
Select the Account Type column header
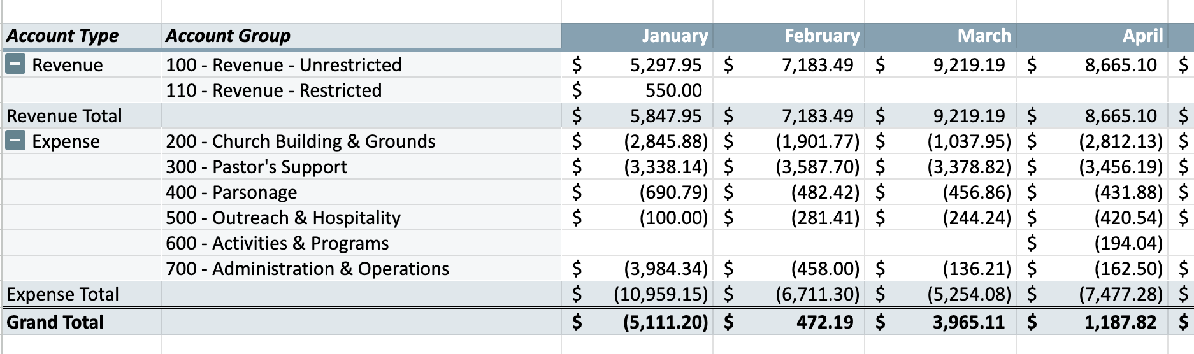[62, 36]
